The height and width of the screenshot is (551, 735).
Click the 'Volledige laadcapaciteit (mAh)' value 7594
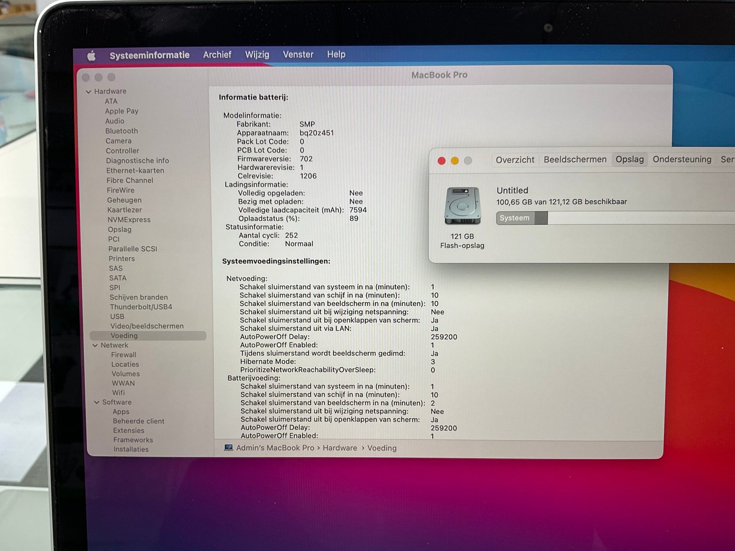[358, 210]
